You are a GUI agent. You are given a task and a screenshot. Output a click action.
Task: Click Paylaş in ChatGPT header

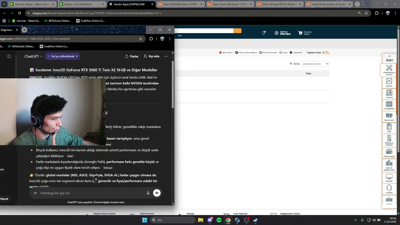tap(132, 56)
